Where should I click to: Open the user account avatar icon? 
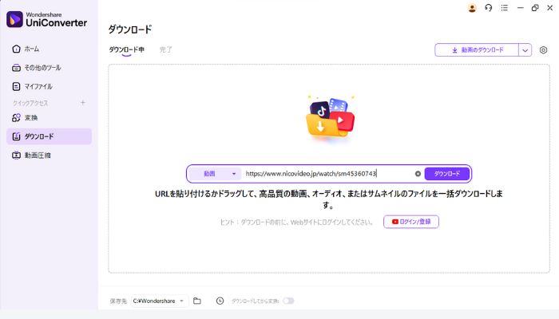472,8
